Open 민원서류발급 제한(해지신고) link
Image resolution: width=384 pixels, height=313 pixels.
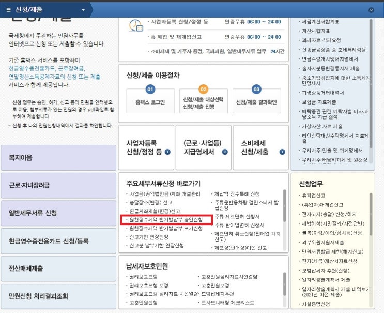332,252
